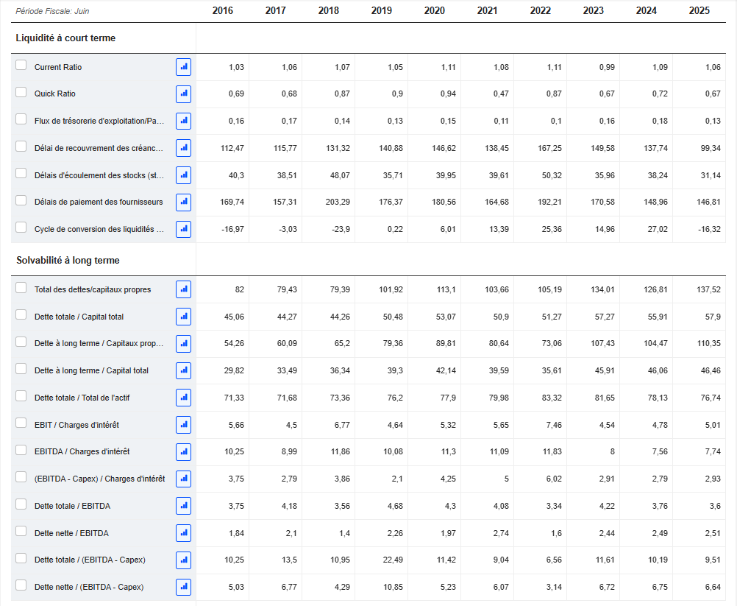Image resolution: width=737 pixels, height=606 pixels.
Task: Click Période Fiscale: Juin label
Action: [52, 11]
